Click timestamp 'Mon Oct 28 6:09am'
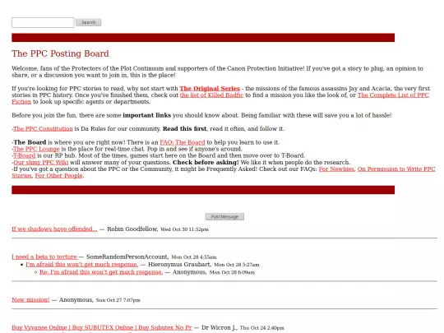This screenshot has width=444, height=333. (x=232, y=272)
